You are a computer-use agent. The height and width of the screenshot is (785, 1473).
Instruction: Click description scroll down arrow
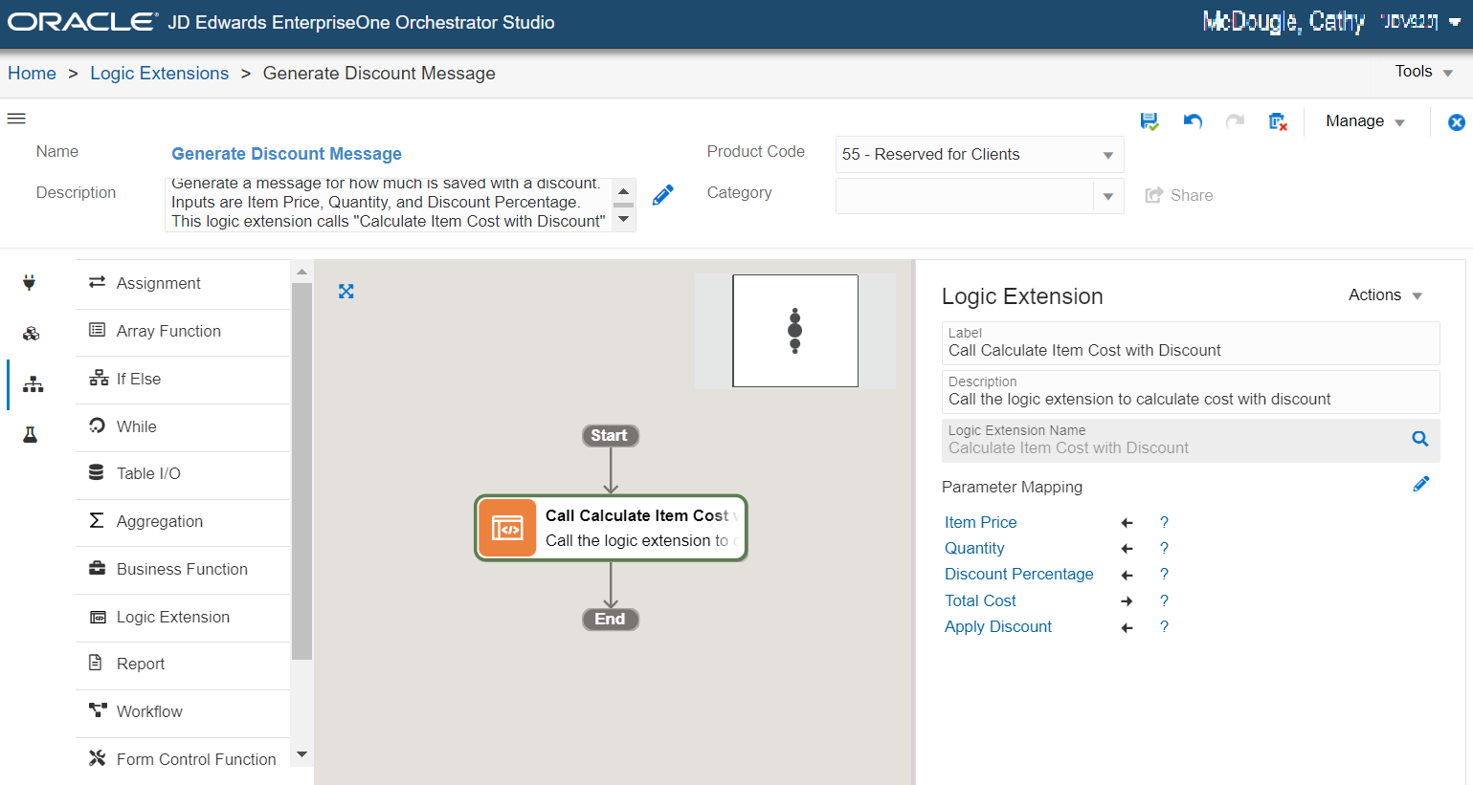click(x=624, y=219)
